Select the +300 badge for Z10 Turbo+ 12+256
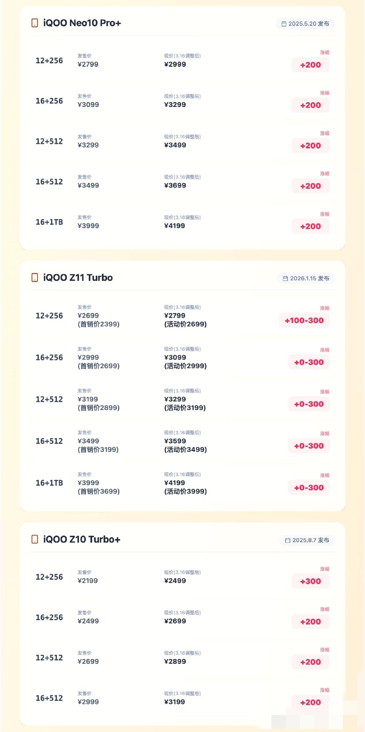 pyautogui.click(x=310, y=582)
